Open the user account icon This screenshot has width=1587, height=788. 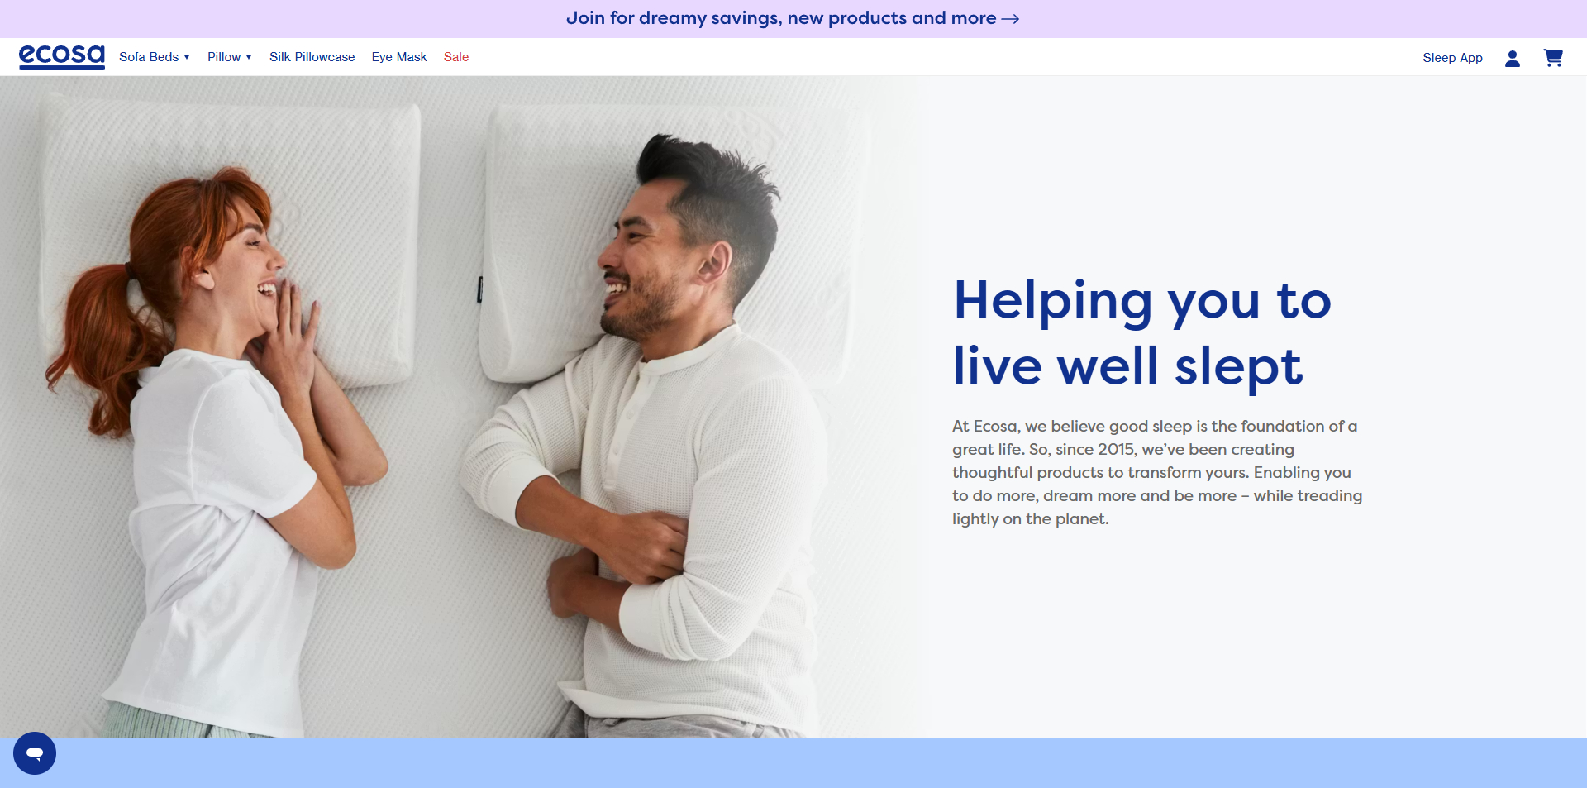[x=1513, y=58]
